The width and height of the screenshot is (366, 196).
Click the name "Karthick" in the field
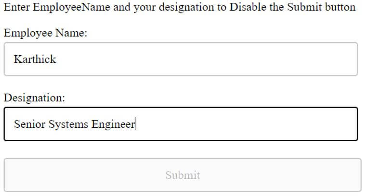35,59
